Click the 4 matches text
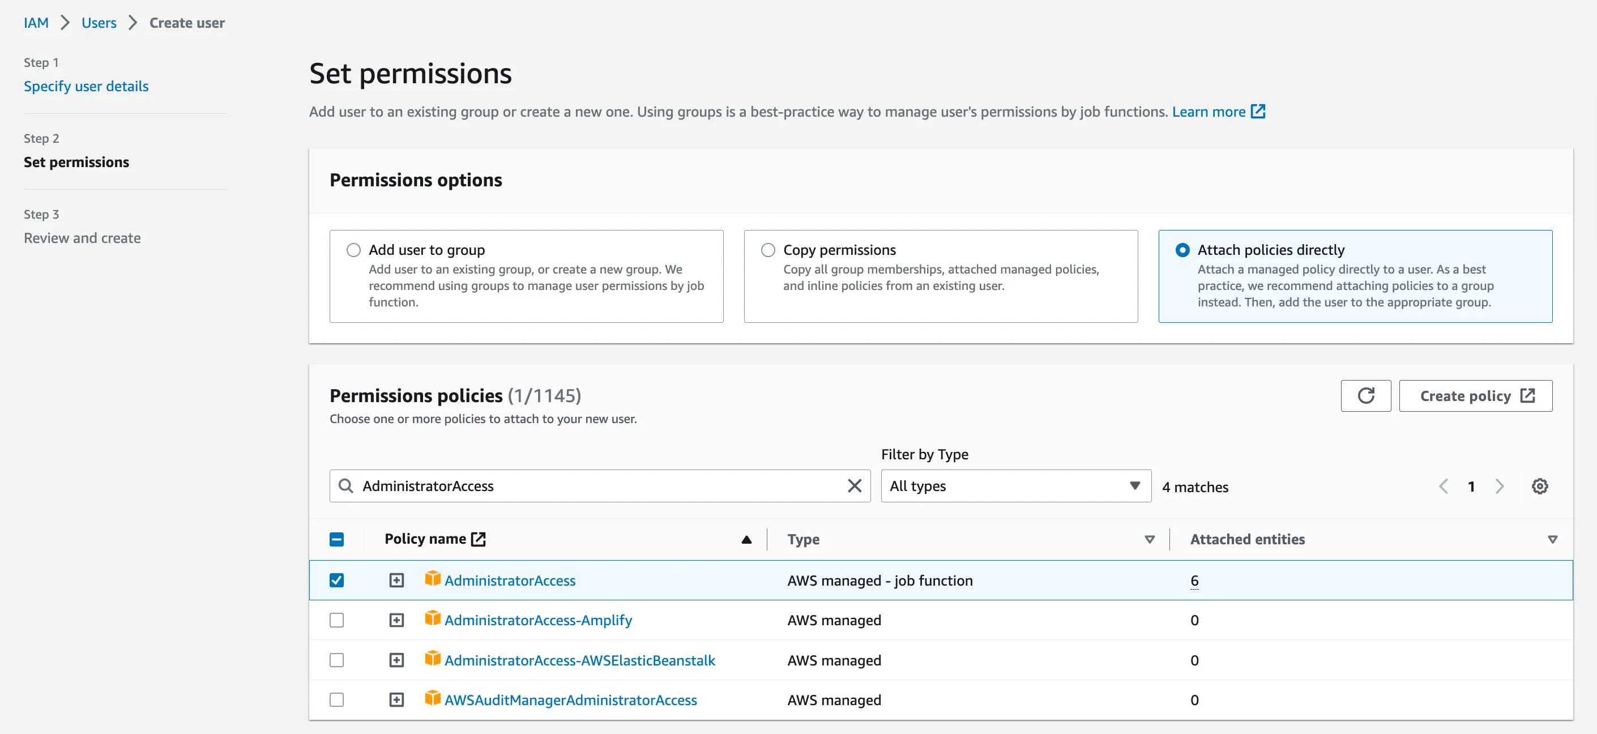The width and height of the screenshot is (1597, 734). (1195, 487)
